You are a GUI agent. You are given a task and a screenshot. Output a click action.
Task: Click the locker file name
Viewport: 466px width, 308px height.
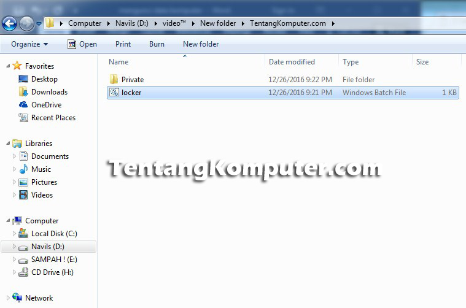pos(131,93)
